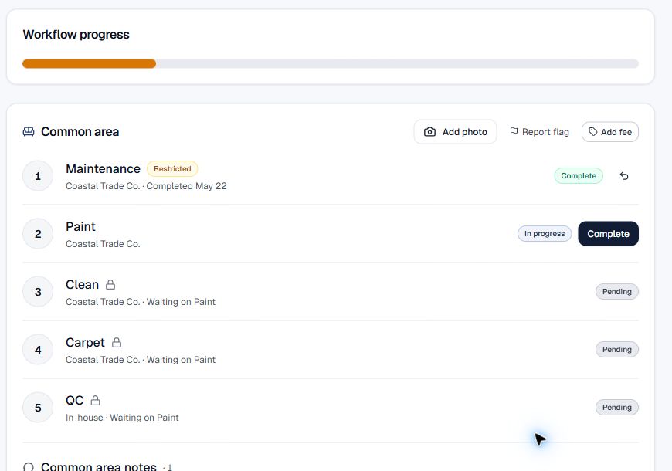Click the Add photo button label
This screenshot has height=471, width=672.
click(464, 132)
